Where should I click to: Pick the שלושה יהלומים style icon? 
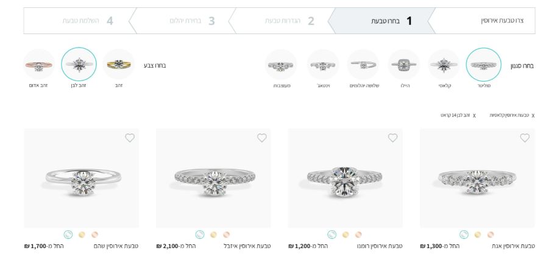tap(363, 65)
